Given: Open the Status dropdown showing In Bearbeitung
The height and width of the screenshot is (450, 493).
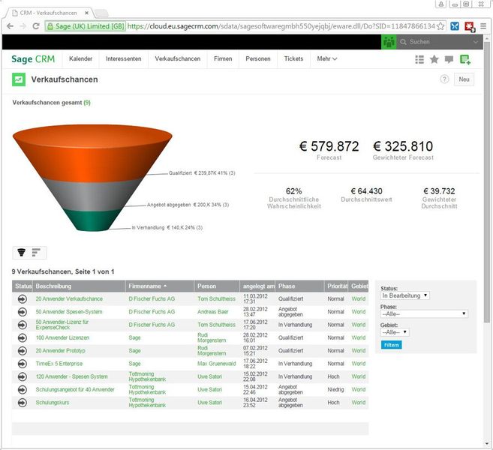Looking at the screenshot, I should (405, 295).
